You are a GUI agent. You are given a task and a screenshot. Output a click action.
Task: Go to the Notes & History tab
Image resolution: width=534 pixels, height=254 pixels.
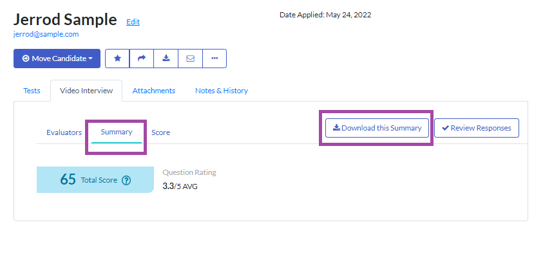click(x=222, y=91)
